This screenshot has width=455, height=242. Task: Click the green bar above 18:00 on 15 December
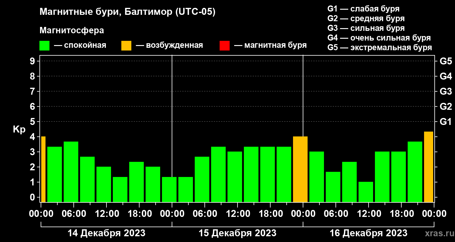268,174
